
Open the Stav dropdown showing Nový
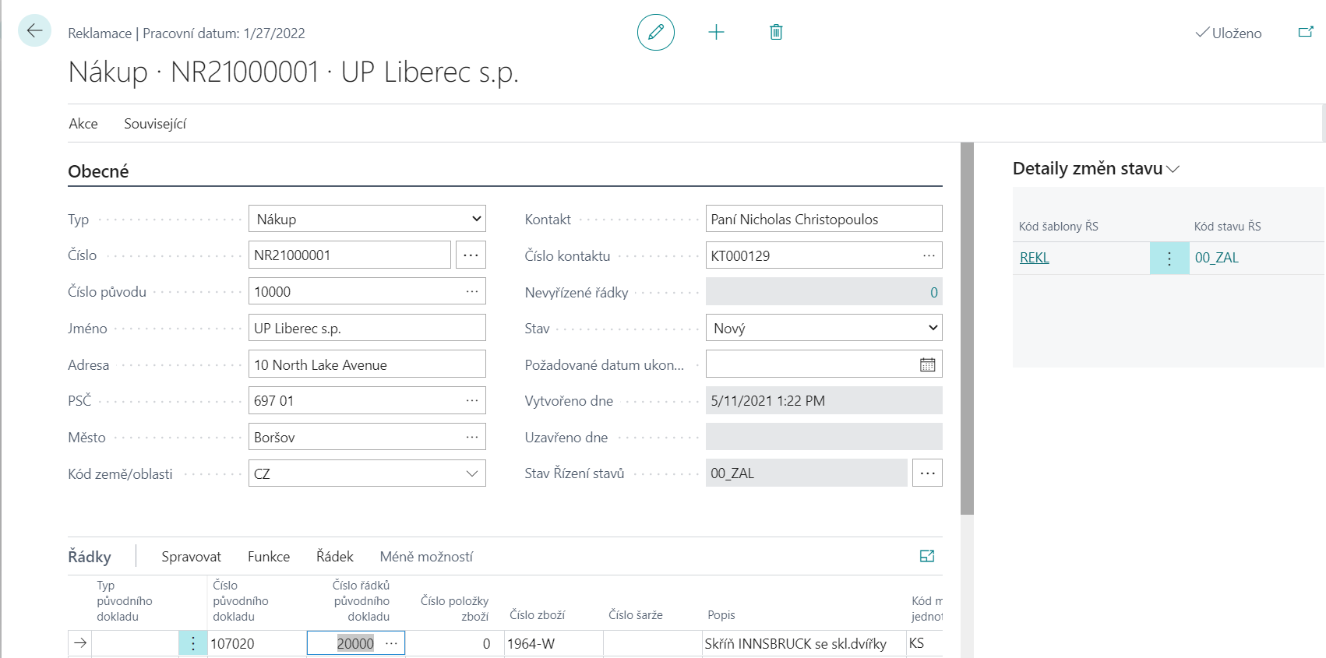823,328
